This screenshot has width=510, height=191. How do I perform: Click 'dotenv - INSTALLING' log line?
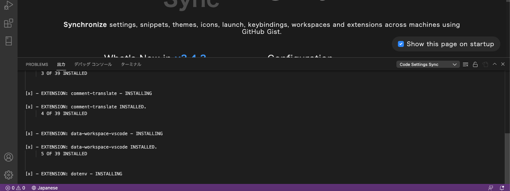(x=74, y=174)
